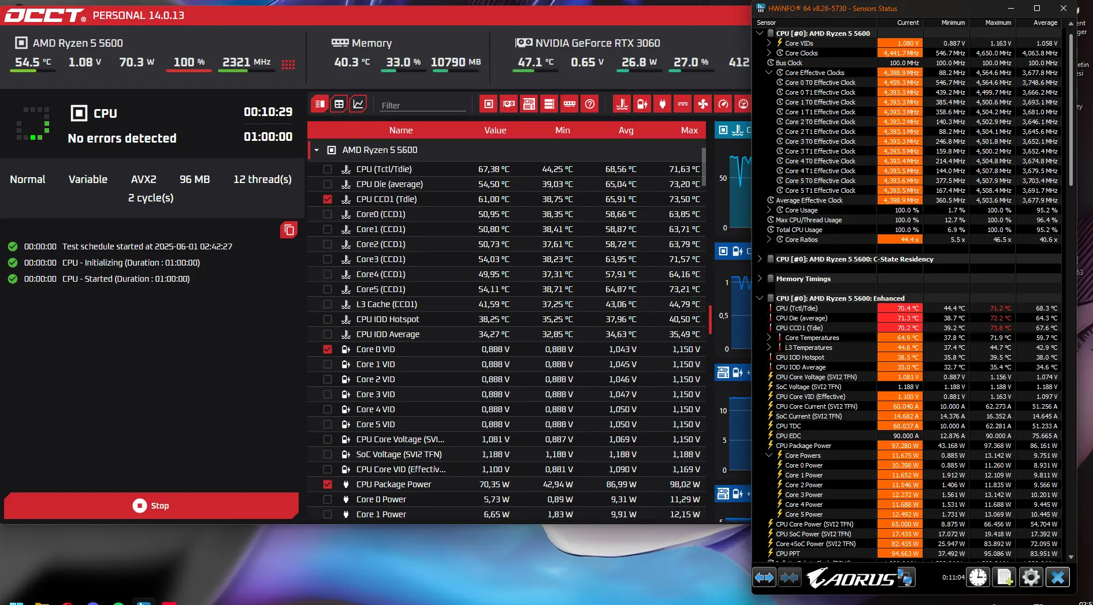Click in the OCCT sensor Filter field

(x=423, y=105)
